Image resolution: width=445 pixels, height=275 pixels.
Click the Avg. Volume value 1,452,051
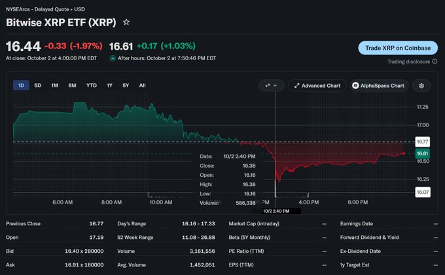202,265
